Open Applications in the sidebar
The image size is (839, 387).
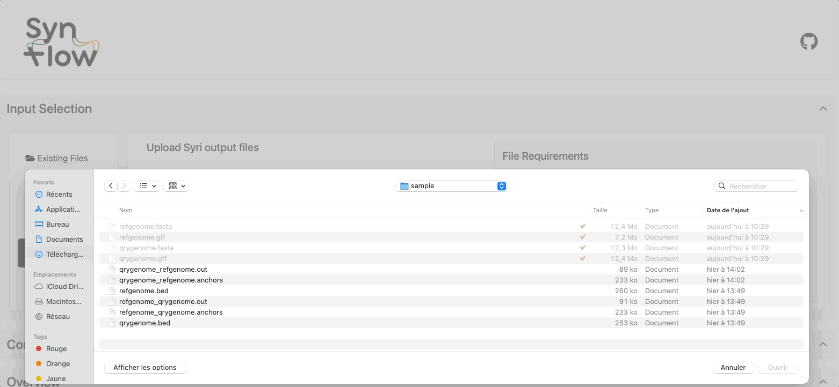[x=59, y=209]
